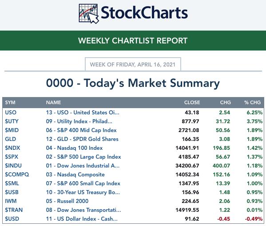The height and width of the screenshot is (226, 266).
Task: Select the $TRAN ticker symbol
Action: click(x=14, y=210)
